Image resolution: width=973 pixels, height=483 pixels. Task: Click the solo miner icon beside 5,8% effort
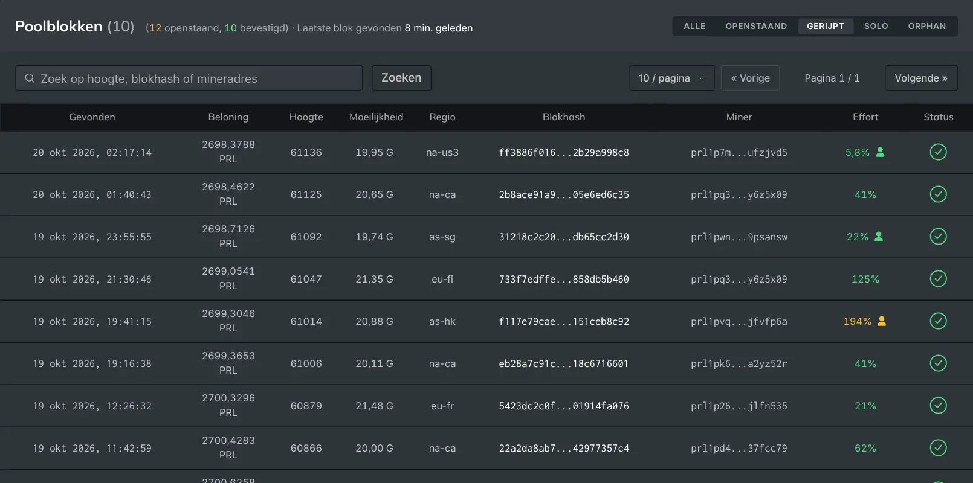coord(881,152)
